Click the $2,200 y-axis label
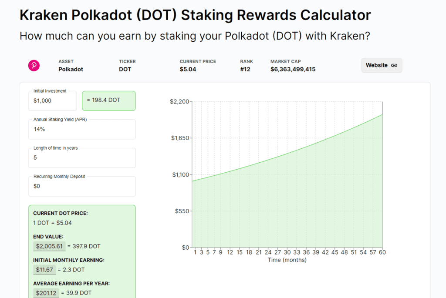This screenshot has width=446, height=298. [179, 102]
